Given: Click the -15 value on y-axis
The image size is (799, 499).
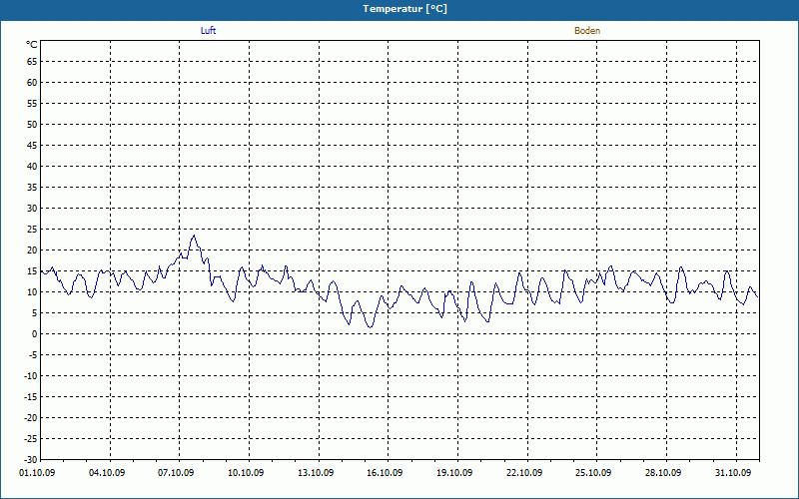Looking at the screenshot, I should click(31, 396).
